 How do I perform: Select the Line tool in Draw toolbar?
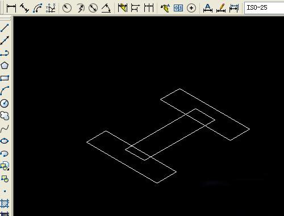point(5,28)
